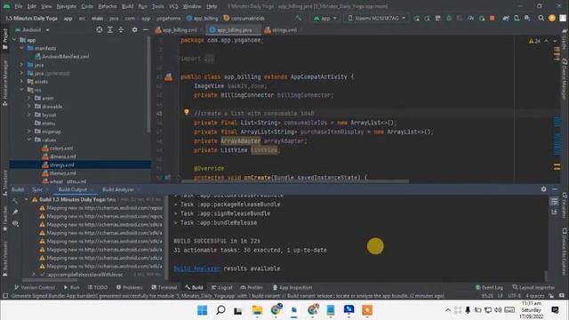Viewport: 569px width, 320px height.
Task: Click the intention lightbulb in editor
Action: tap(187, 112)
